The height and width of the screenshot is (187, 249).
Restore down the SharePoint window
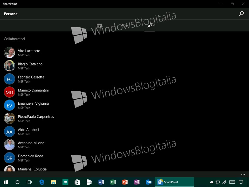pos(232,4)
